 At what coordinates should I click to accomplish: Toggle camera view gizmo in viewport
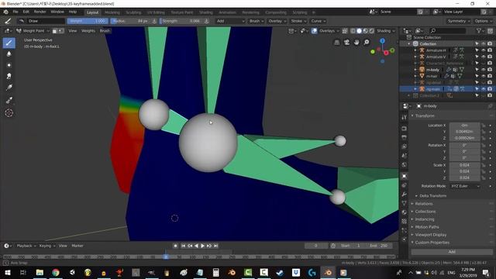pyautogui.click(x=346, y=43)
